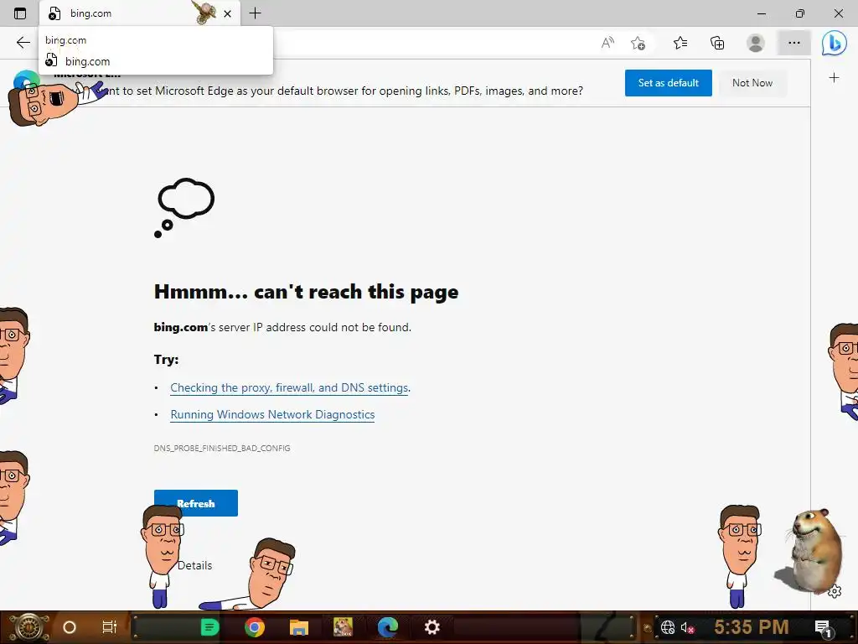This screenshot has height=644, width=858.
Task: Open Settings and more ellipsis menu
Action: click(x=794, y=43)
